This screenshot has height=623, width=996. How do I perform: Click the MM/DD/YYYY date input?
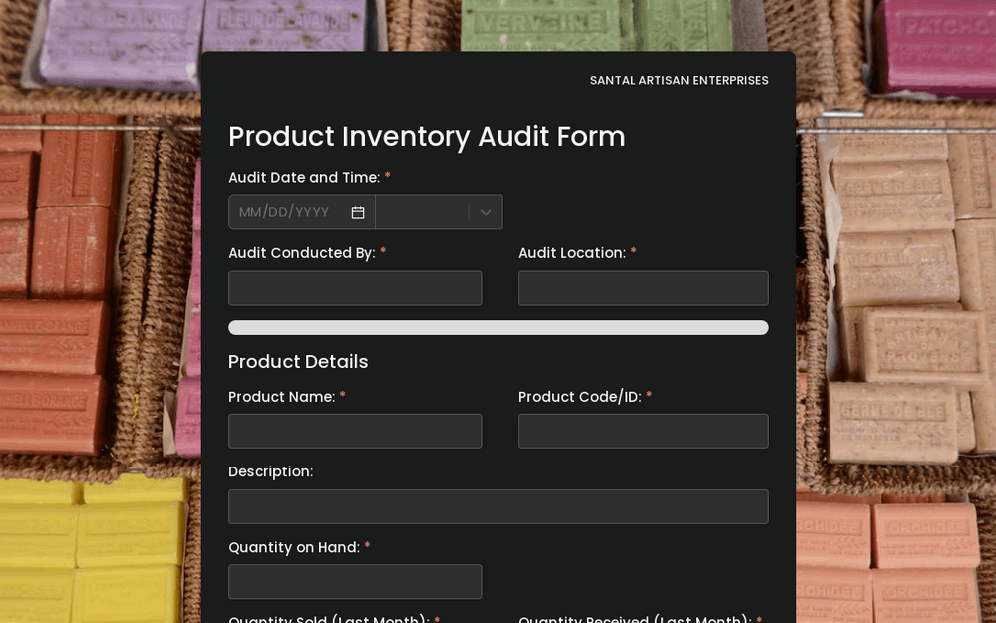285,212
